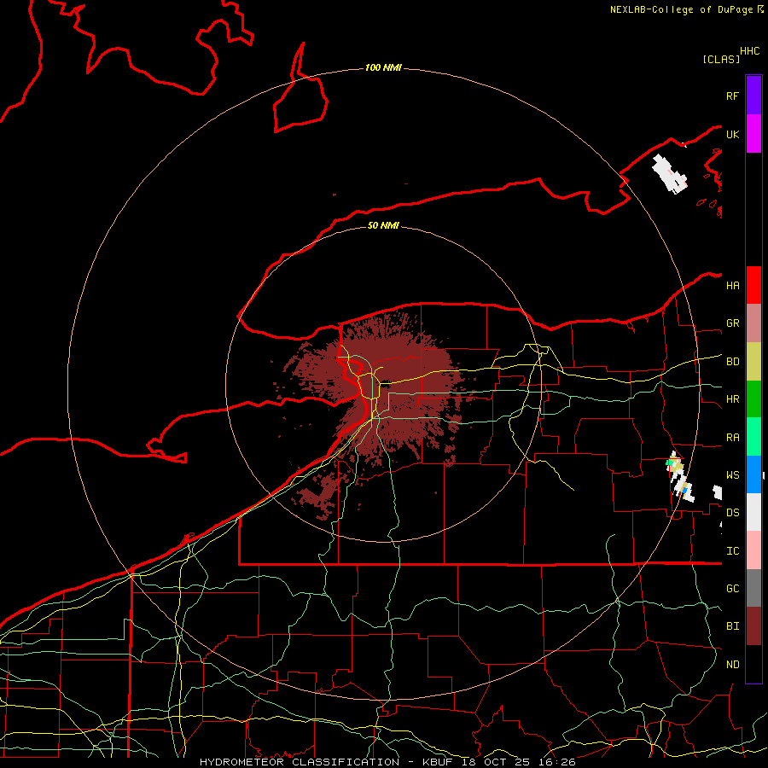The image size is (768, 768).
Task: Click the HHC product label
Action: point(749,51)
